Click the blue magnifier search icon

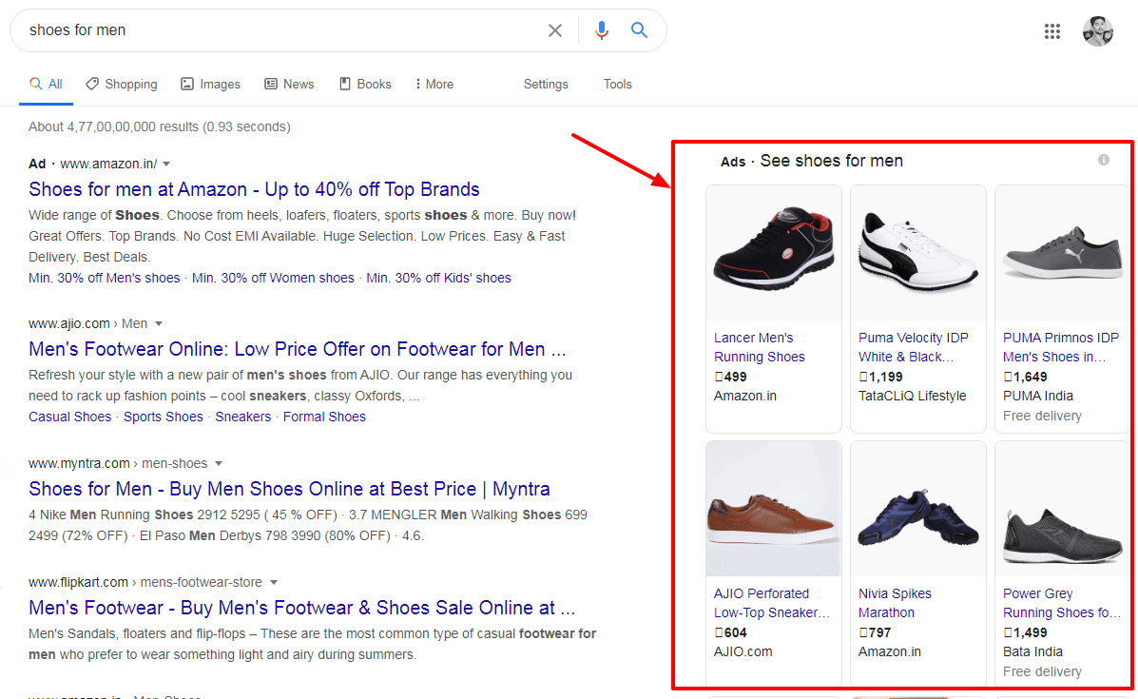tap(640, 29)
